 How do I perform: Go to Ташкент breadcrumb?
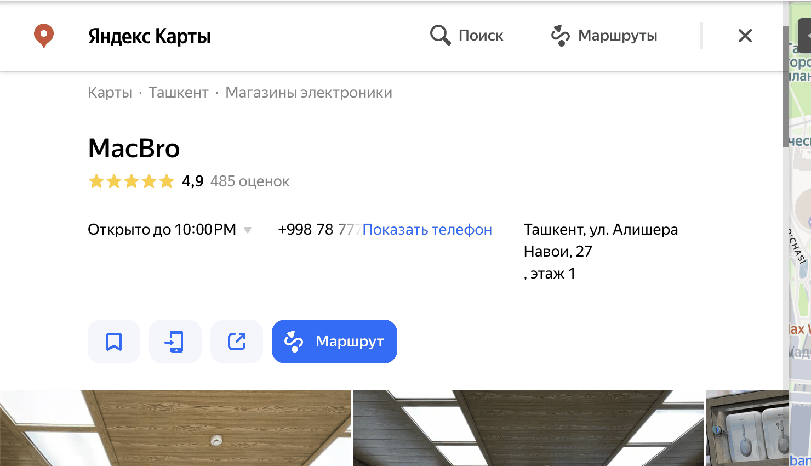pyautogui.click(x=179, y=92)
